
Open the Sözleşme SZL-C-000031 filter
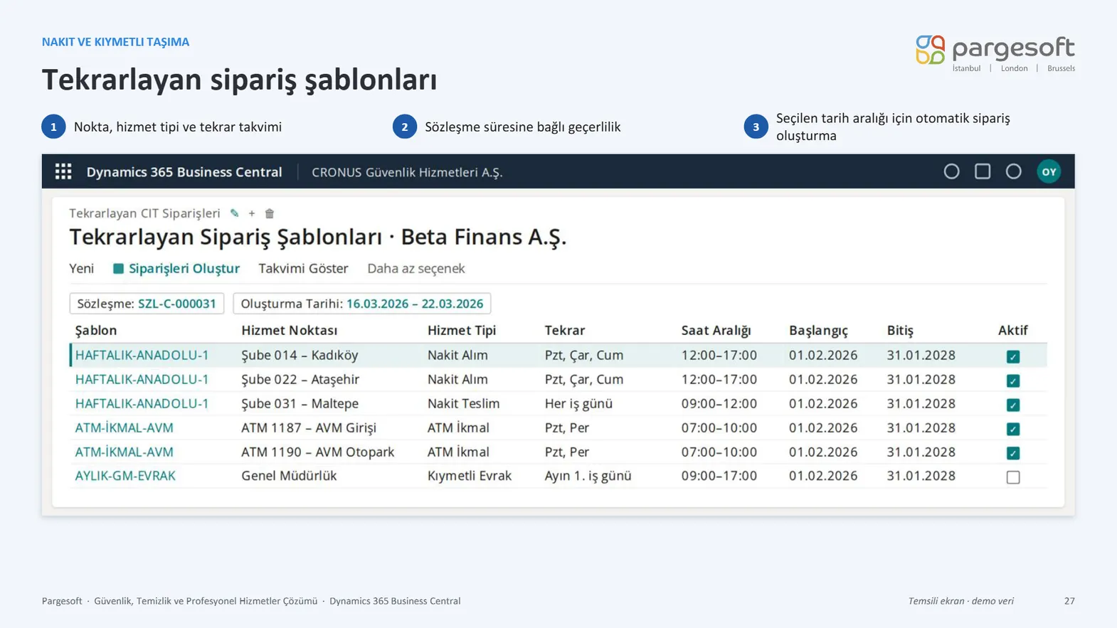tap(147, 304)
